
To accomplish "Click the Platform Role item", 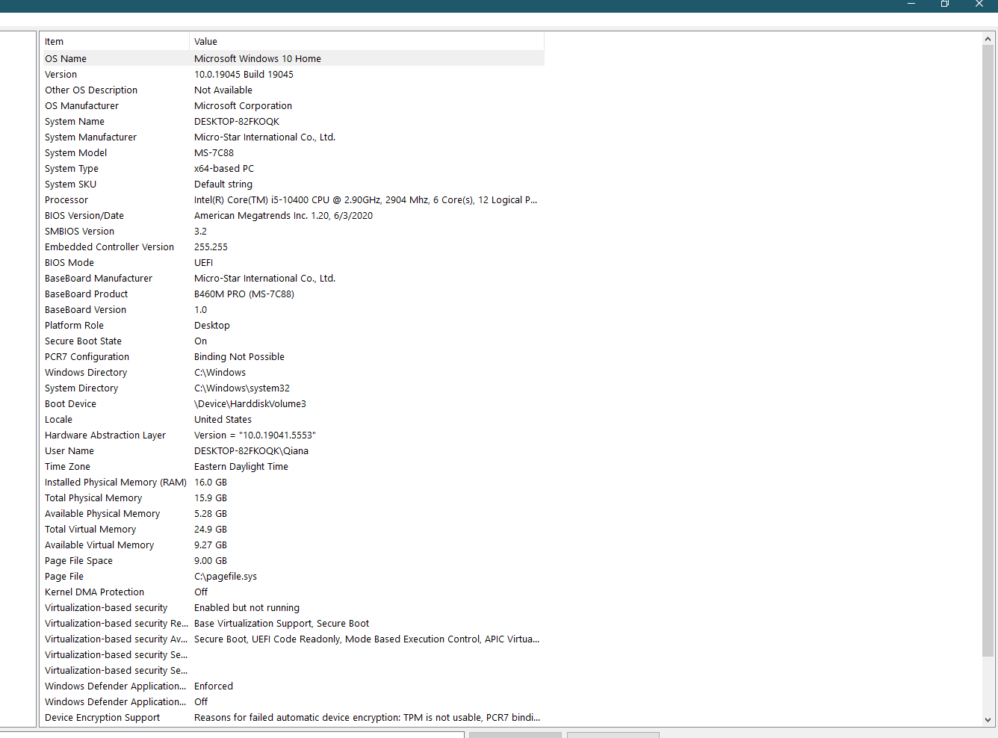I will coord(74,325).
